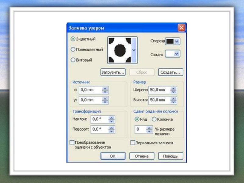Adjust the Ширина spinner arrows

pyautogui.click(x=173, y=90)
